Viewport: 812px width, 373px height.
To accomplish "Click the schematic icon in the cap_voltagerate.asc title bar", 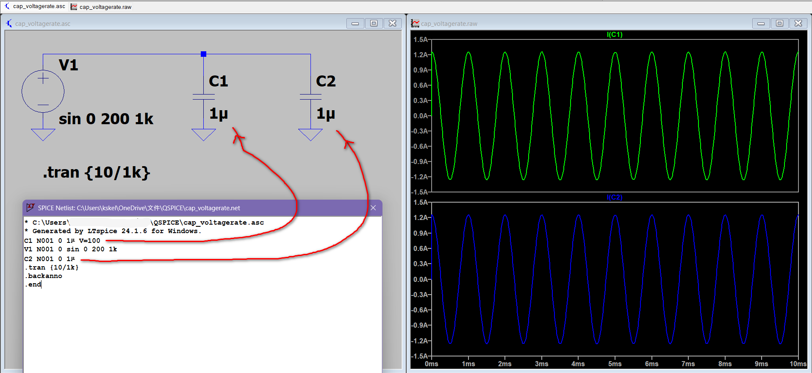I will [x=9, y=23].
